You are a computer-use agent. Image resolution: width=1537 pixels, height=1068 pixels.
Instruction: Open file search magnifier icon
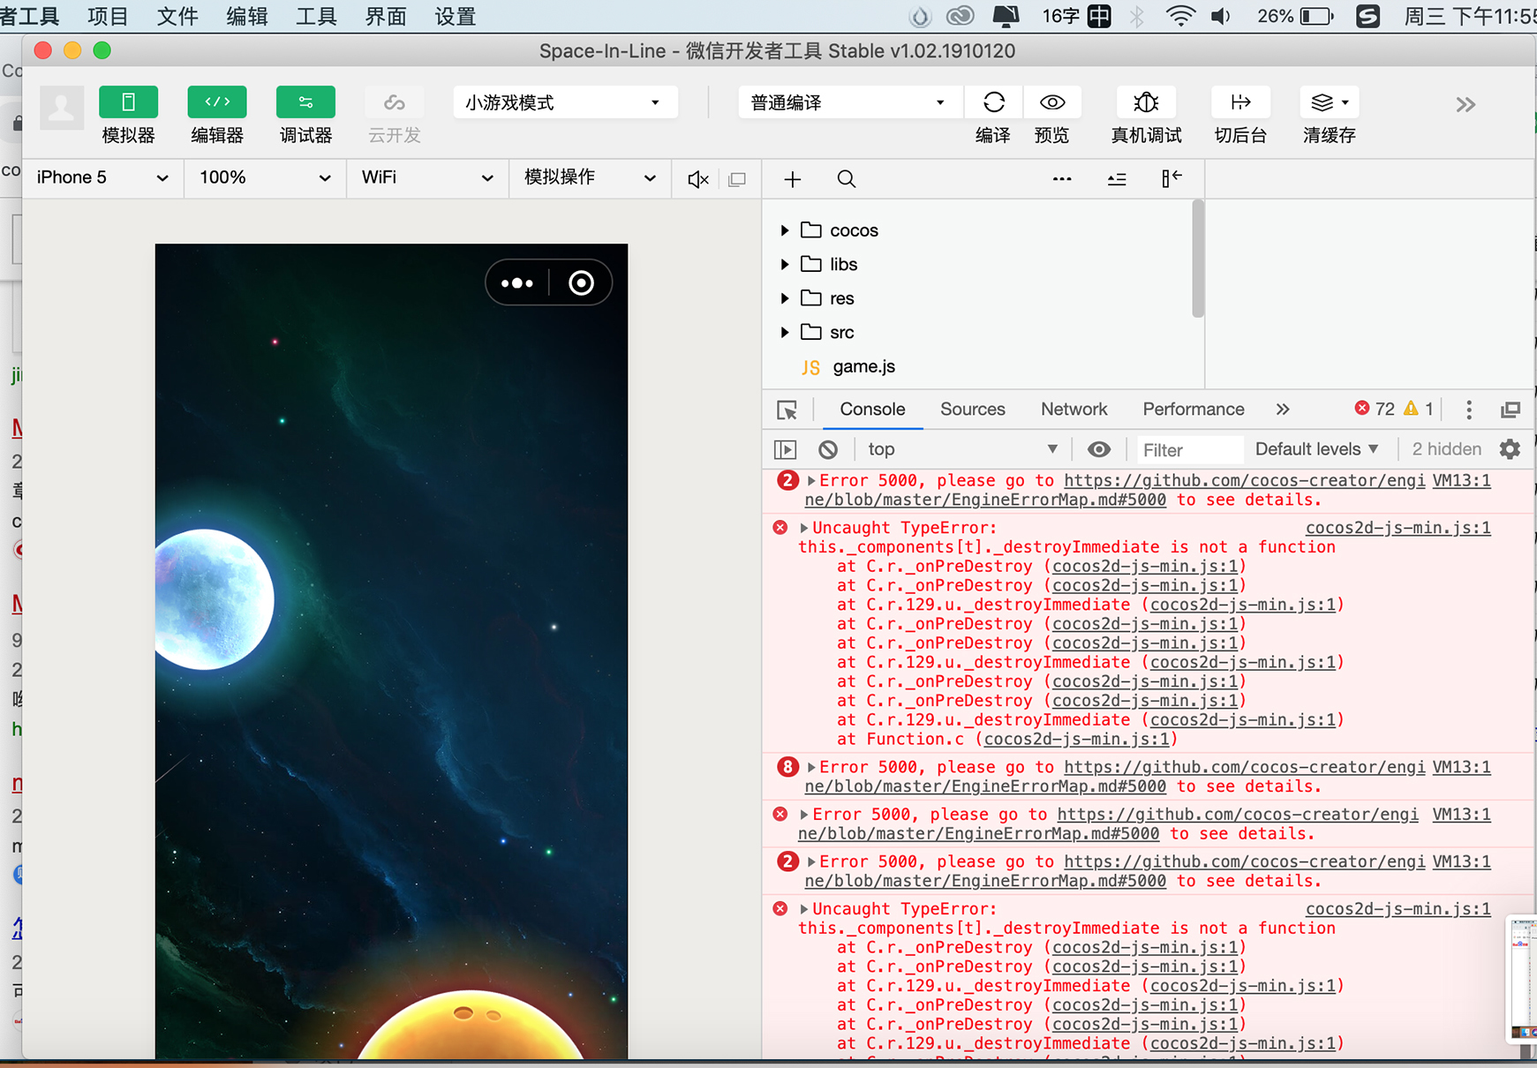click(x=846, y=179)
